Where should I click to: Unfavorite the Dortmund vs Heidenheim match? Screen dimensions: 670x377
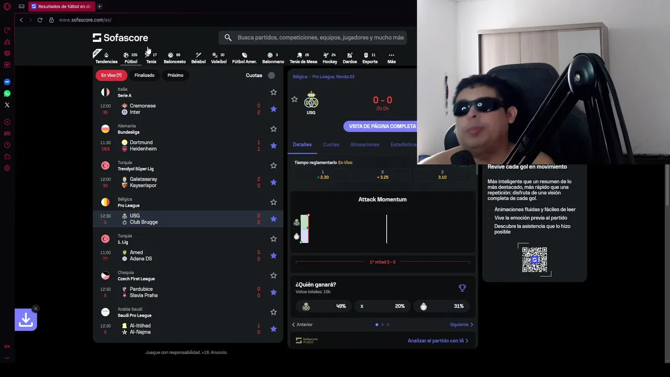tap(273, 146)
